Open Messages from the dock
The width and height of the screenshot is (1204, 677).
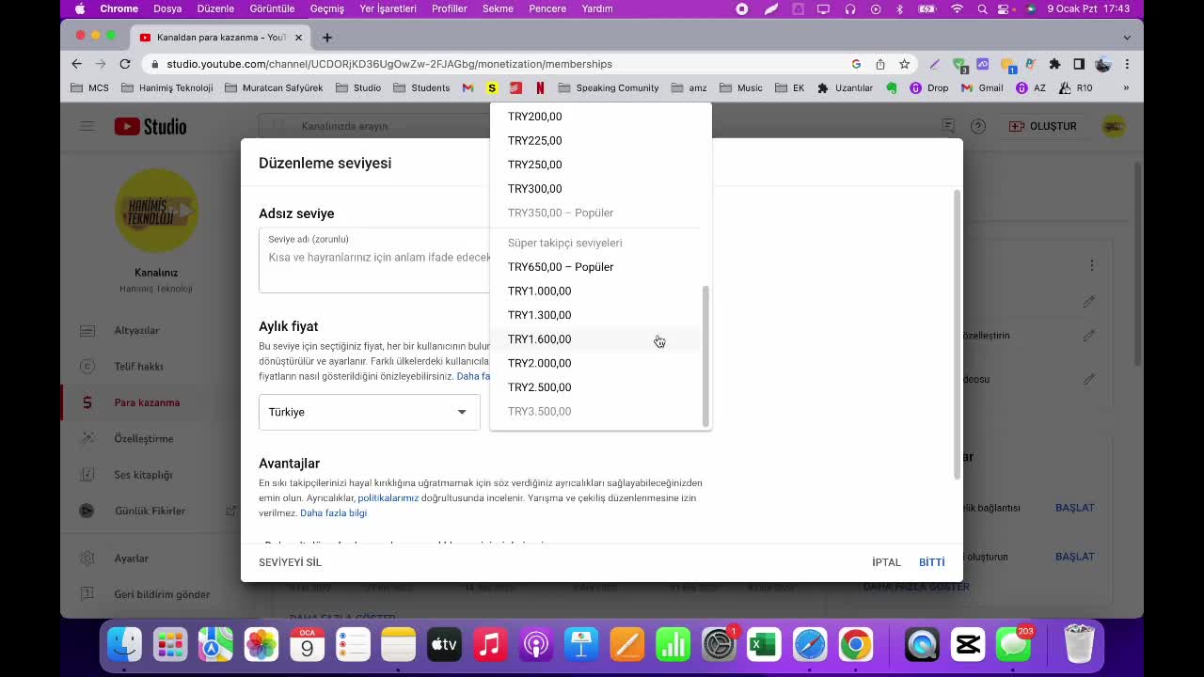coord(1013,645)
